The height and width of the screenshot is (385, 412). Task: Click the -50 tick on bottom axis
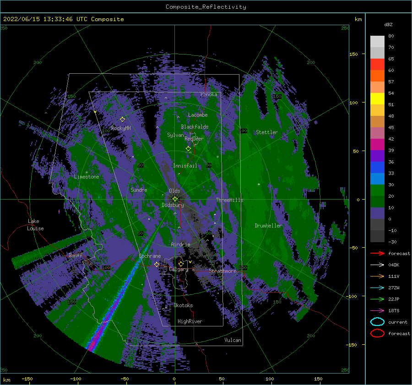pyautogui.click(x=125, y=379)
